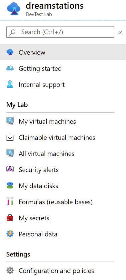Click the Search (Ctrl+/) field
The image size is (126, 280).
click(x=60, y=32)
